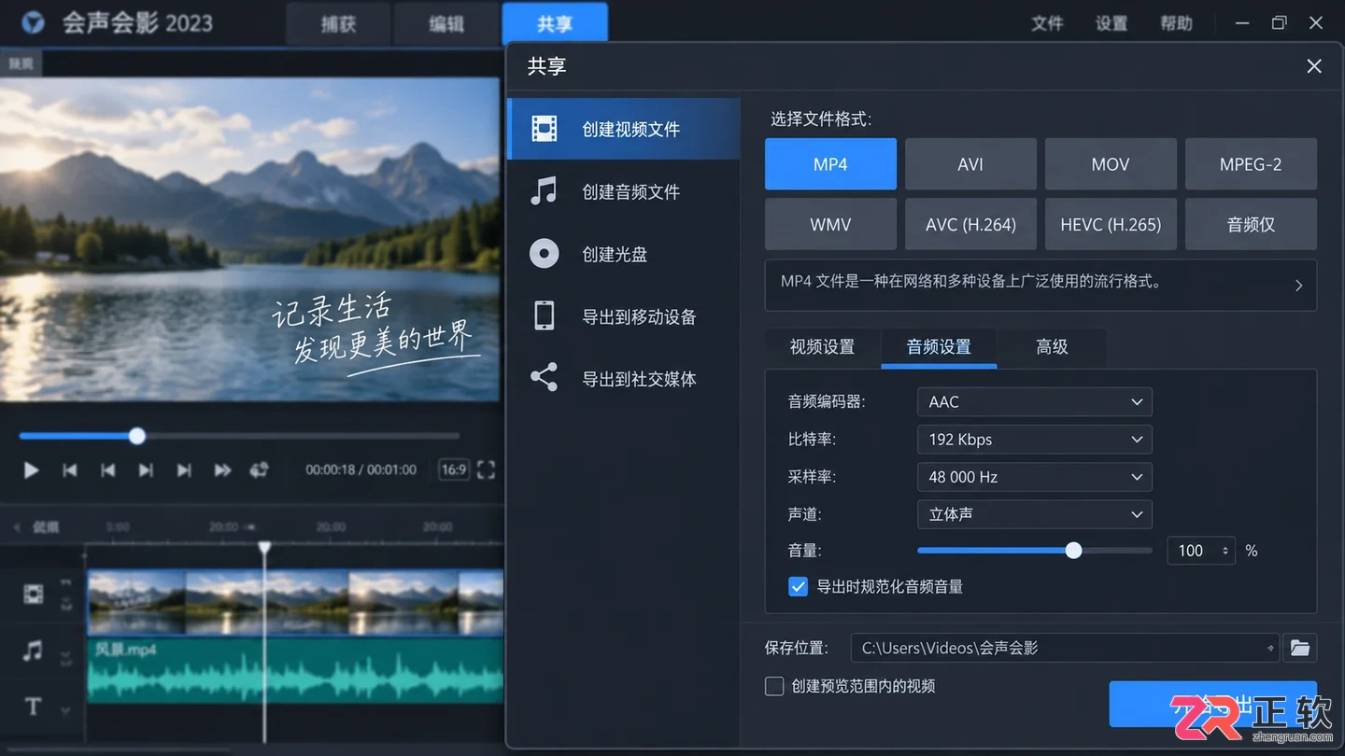The width and height of the screenshot is (1345, 756).
Task: Select the HEVC (H.265) format button
Action: pyautogui.click(x=1111, y=224)
